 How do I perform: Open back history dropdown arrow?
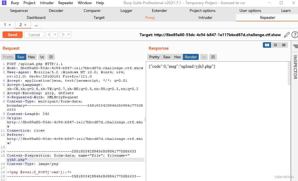pos(55,35)
